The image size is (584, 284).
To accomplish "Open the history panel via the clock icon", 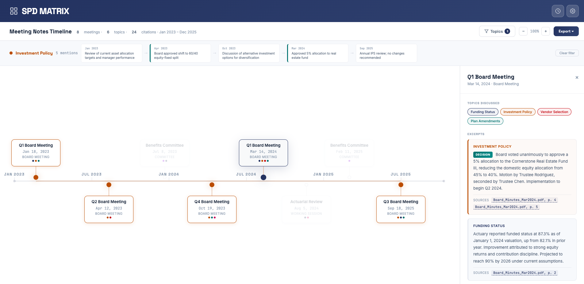I will coord(558,11).
